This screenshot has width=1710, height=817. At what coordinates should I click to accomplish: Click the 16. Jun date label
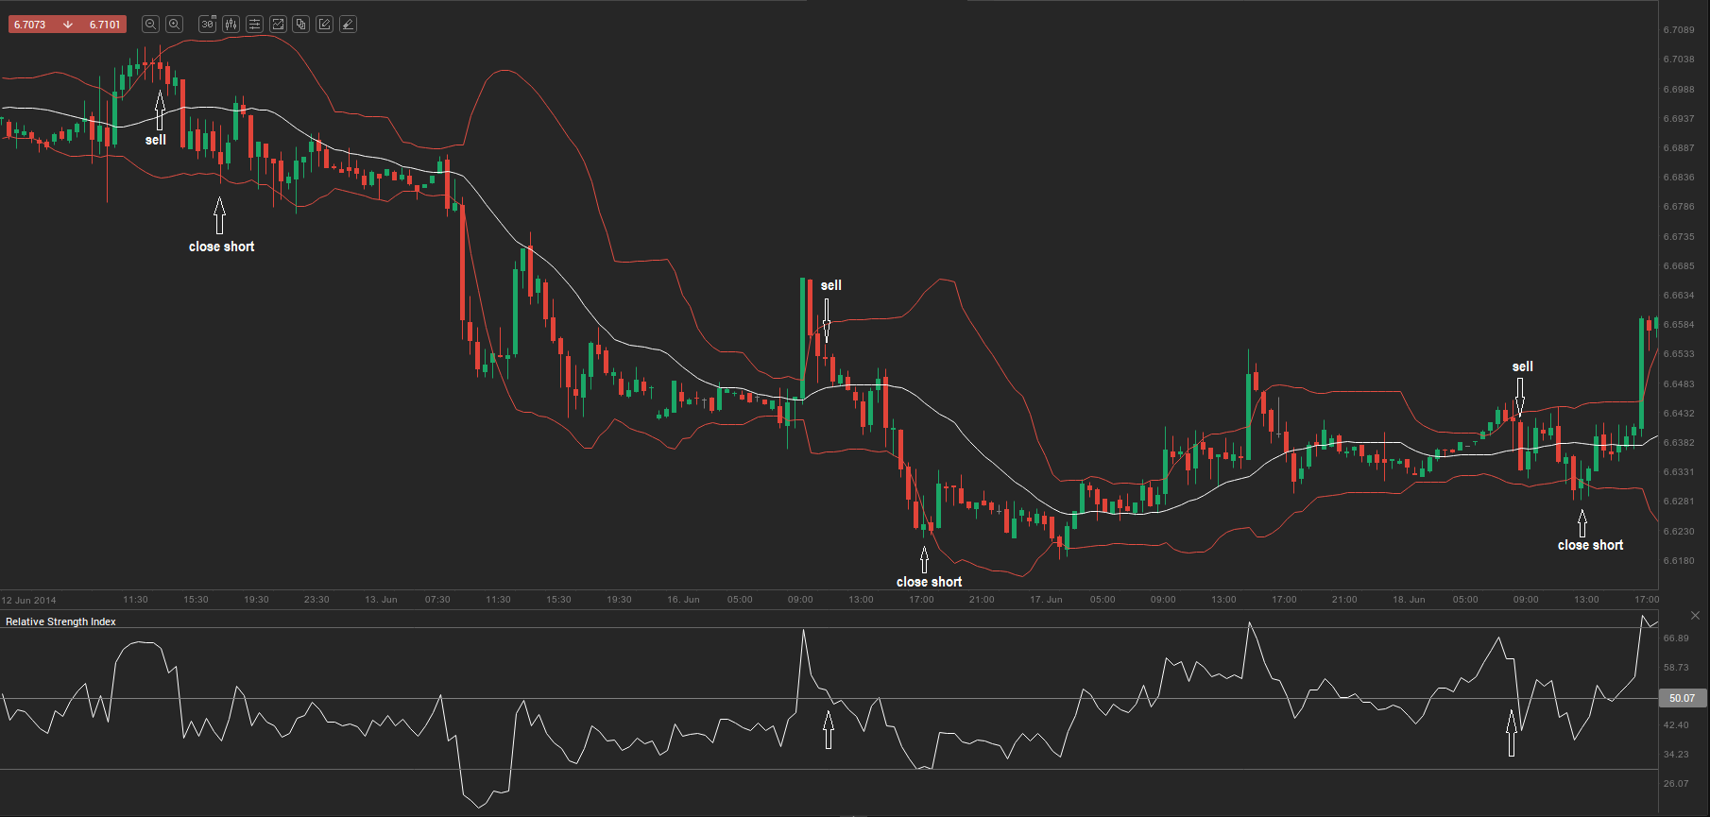(683, 600)
